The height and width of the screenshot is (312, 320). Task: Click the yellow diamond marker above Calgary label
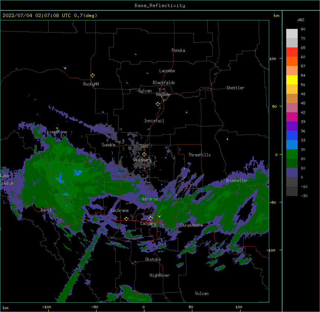(150, 218)
